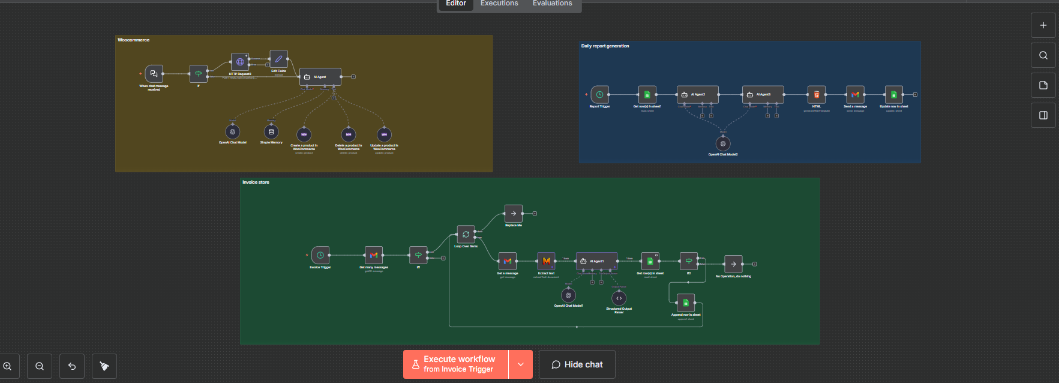Select the Report Trigger node
1059x383 pixels.
click(x=599, y=95)
